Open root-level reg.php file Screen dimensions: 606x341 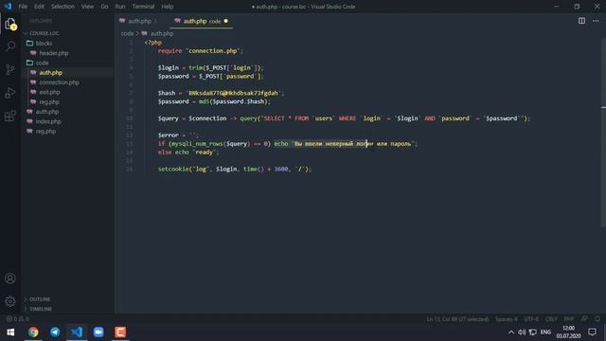45,132
